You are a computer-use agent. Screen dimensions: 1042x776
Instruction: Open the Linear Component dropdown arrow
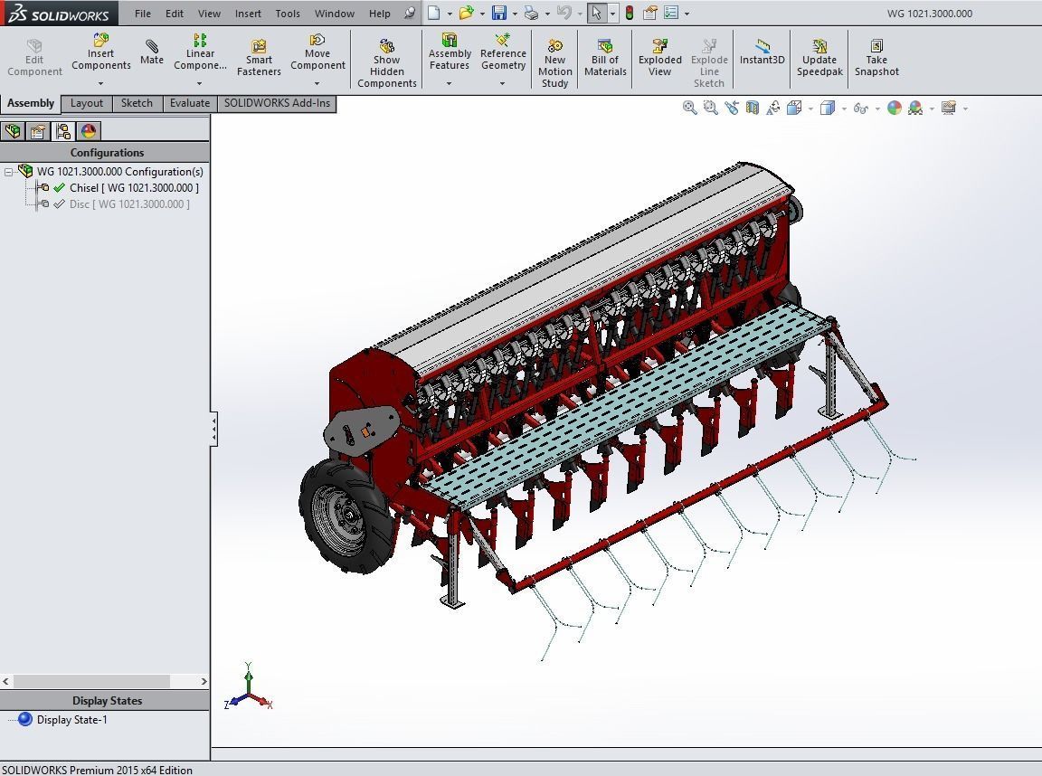(x=199, y=84)
